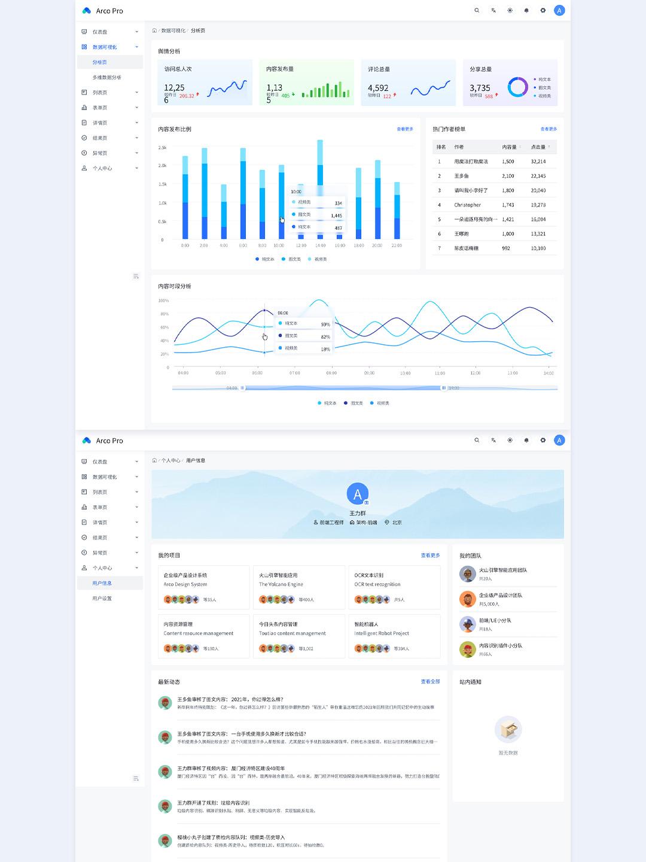This screenshot has width=646, height=862.
Task: Click the language switch icon in the bottom user info header
Action: [493, 441]
